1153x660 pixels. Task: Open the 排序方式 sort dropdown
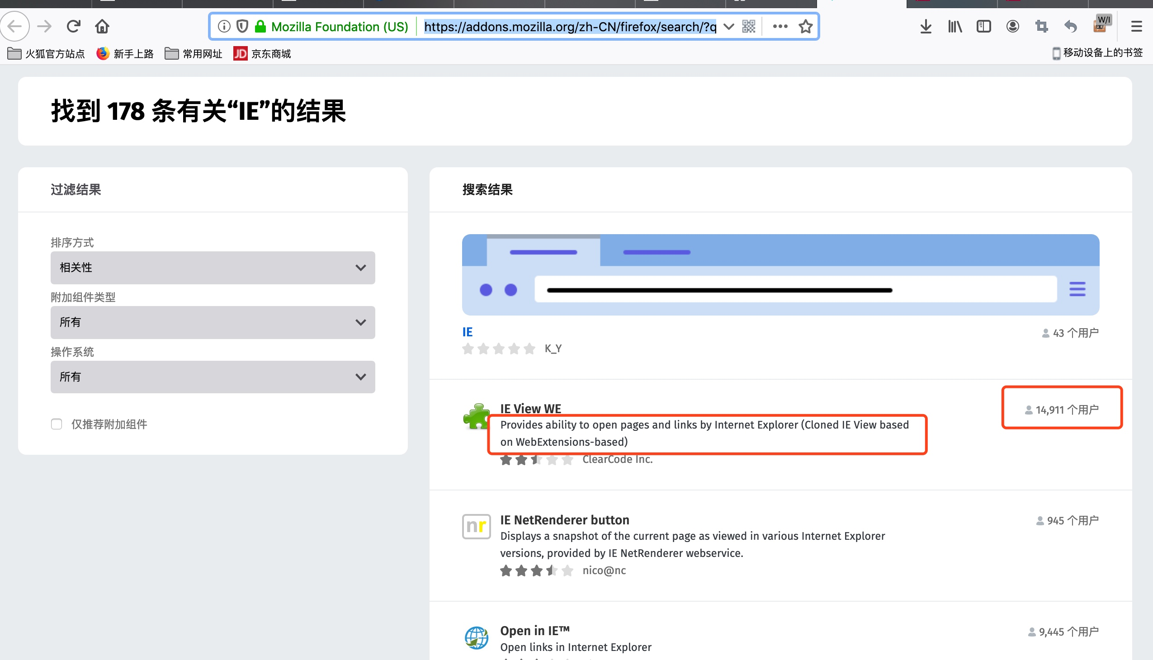pyautogui.click(x=213, y=268)
